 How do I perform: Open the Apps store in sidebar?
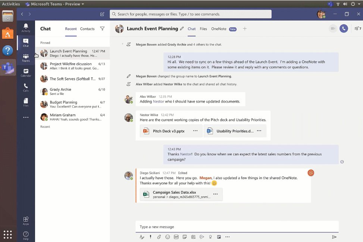pyautogui.click(x=26, y=221)
